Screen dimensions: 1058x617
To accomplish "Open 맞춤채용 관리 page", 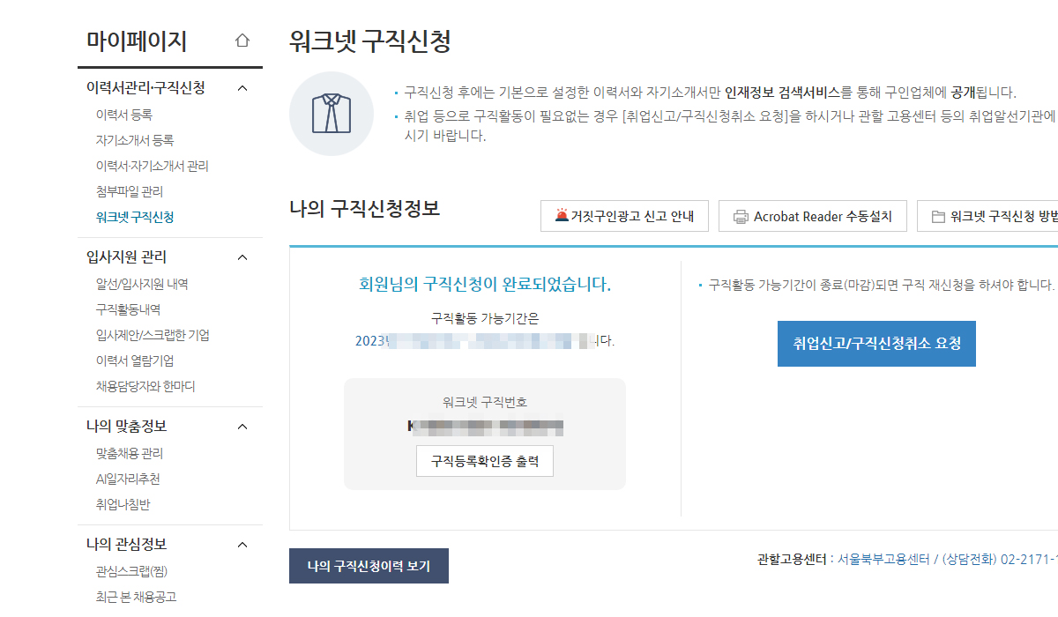I will [x=130, y=453].
